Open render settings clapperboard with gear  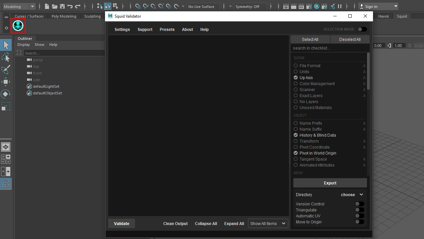pos(309,6)
